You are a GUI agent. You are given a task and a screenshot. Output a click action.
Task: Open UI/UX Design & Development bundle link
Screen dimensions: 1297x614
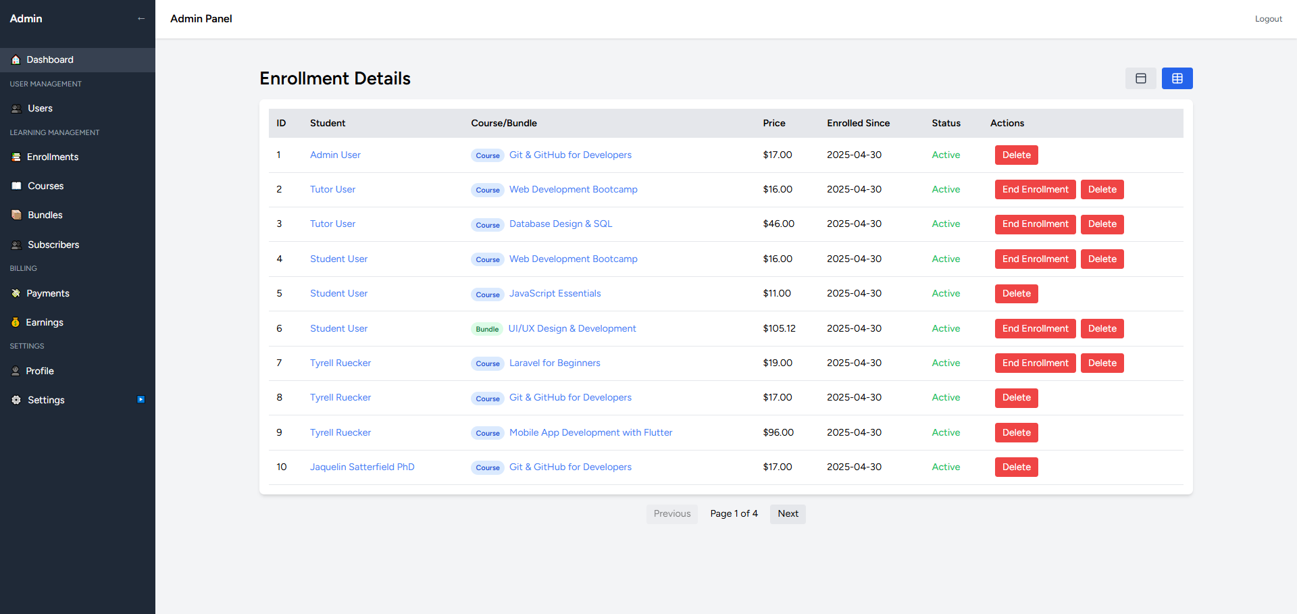click(x=572, y=329)
